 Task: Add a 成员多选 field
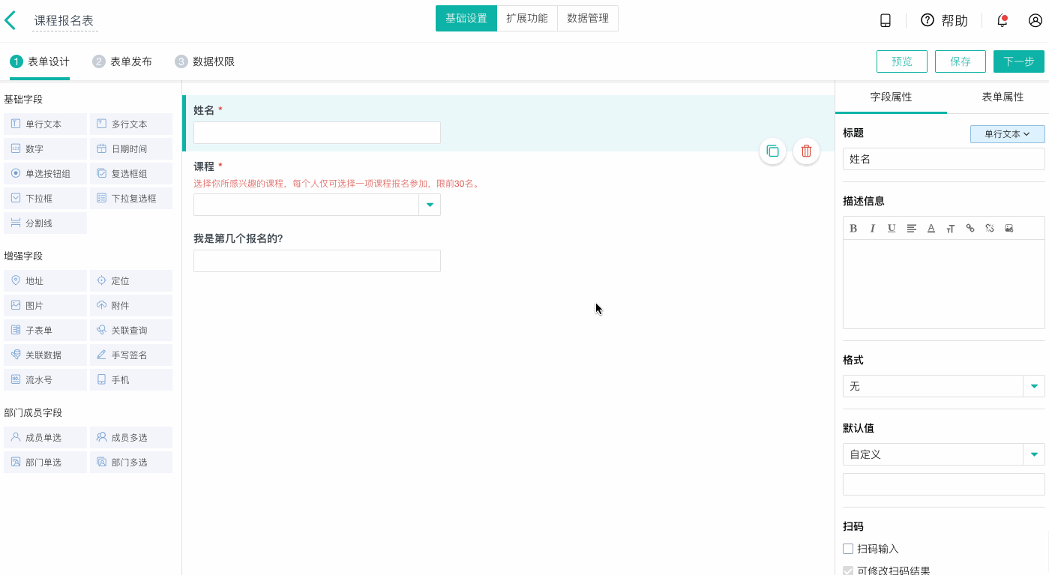coord(131,438)
